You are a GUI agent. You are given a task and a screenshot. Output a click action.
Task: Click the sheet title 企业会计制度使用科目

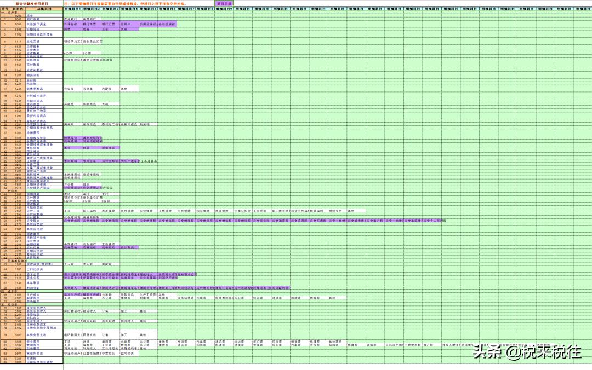[x=32, y=3]
